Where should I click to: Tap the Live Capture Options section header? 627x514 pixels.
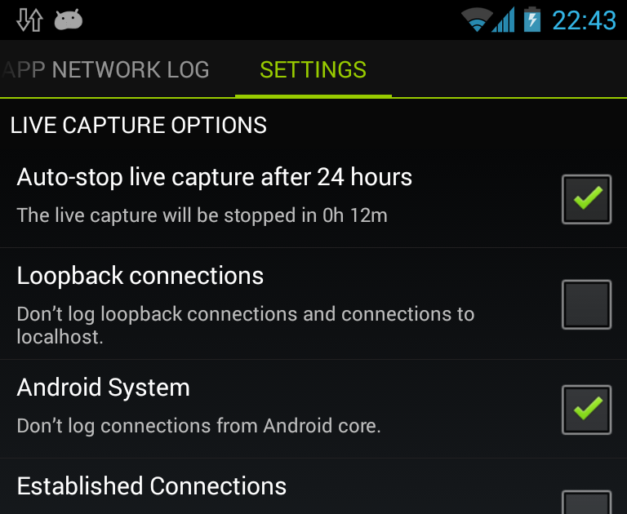pyautogui.click(x=138, y=125)
